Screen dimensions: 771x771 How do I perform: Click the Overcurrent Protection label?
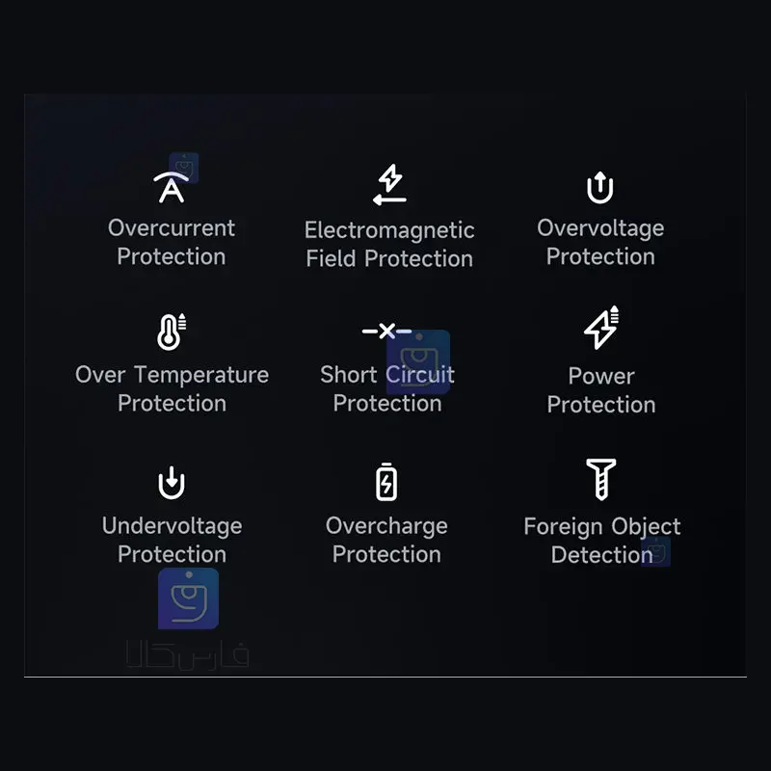[172, 242]
